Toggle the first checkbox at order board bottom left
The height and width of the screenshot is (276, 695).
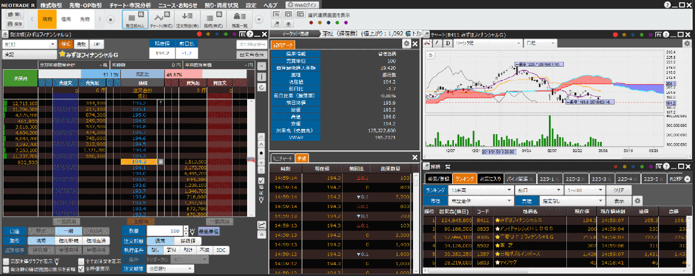tap(6, 262)
